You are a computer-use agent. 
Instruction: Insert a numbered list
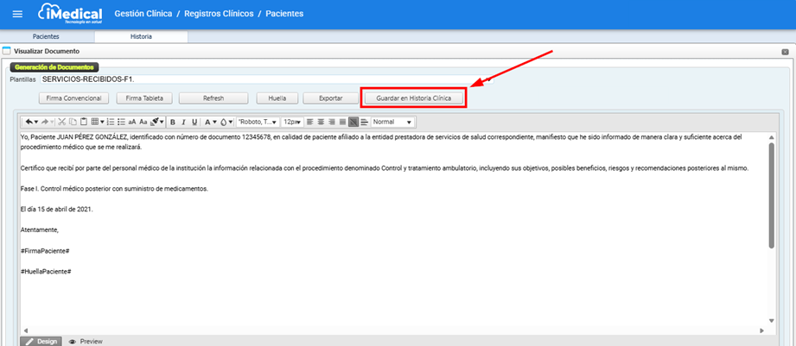click(x=110, y=122)
